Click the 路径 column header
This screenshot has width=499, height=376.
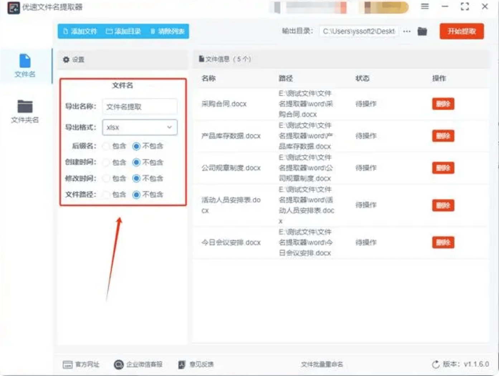tap(286, 78)
